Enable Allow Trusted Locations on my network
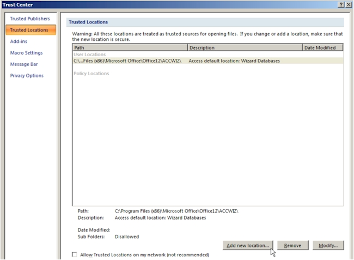Image resolution: width=354 pixels, height=260 pixels. (75, 255)
